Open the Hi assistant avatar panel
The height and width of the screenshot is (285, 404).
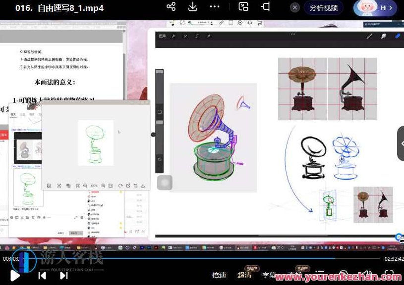tap(375, 8)
